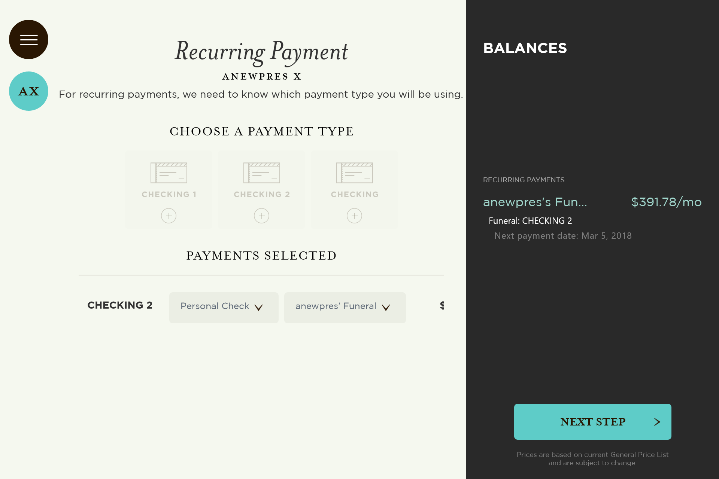
Task: Click the anewpres' Funeral dropdown arrow
Action: point(386,308)
